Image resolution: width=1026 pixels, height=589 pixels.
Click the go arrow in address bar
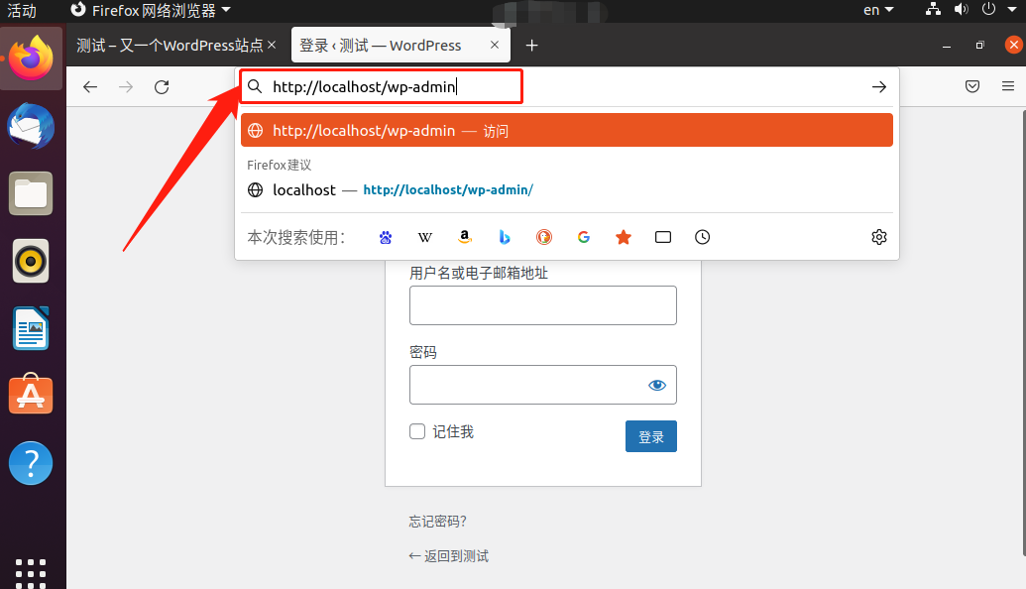coord(878,87)
